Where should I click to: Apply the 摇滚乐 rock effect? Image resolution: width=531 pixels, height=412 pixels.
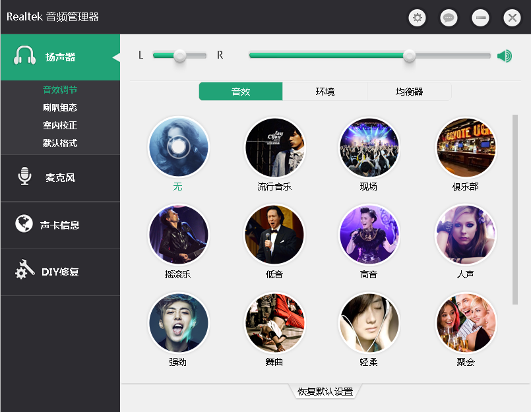[179, 235]
